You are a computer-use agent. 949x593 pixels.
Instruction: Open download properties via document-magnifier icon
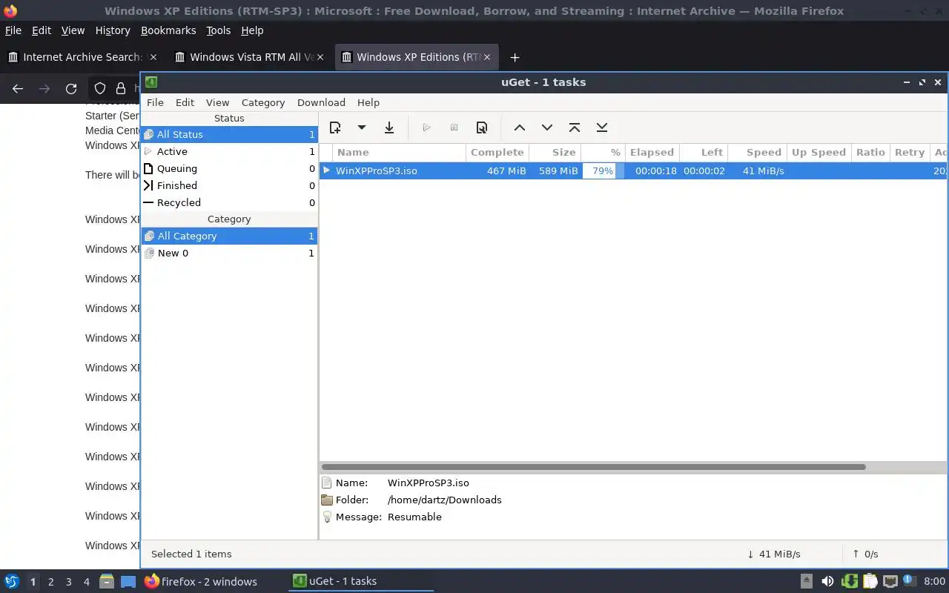[482, 127]
